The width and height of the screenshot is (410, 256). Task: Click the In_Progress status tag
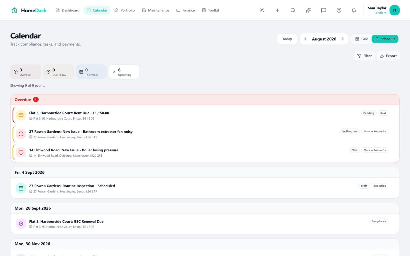[x=350, y=132]
